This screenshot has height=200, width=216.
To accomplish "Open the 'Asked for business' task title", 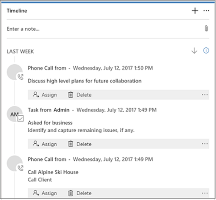I will point(50,123).
